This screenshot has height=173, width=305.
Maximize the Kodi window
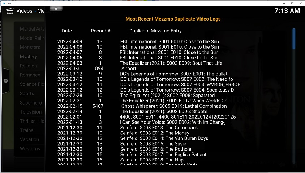(292, 3)
